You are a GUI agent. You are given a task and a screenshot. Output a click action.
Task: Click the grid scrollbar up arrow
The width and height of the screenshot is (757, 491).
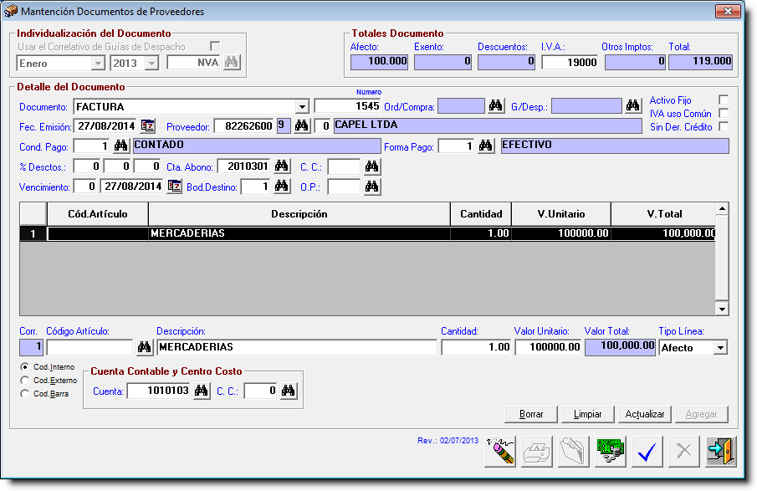coord(722,209)
